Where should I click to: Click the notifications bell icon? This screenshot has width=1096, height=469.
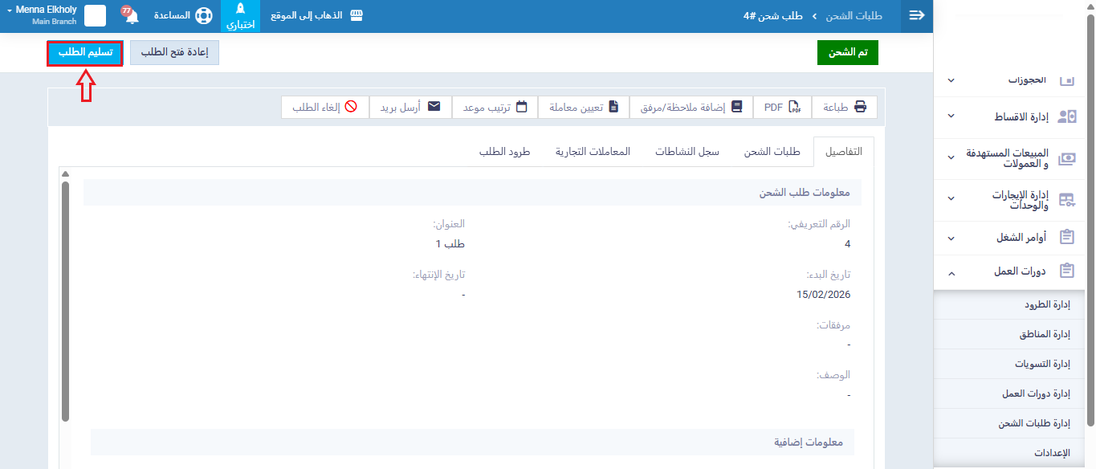132,16
